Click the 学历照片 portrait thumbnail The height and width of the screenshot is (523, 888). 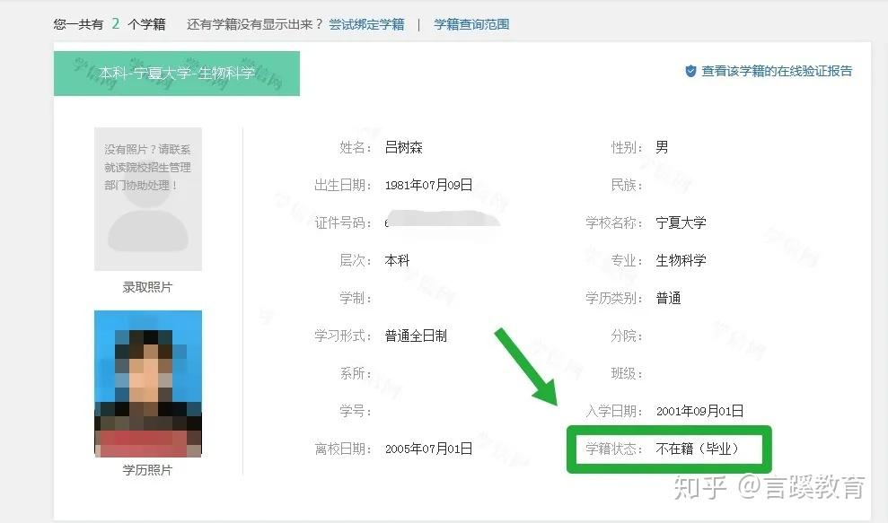(148, 384)
